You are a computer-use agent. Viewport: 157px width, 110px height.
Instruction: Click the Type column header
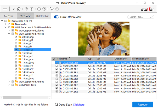(x=91, y=59)
